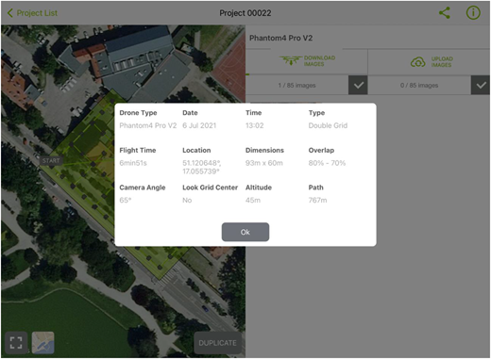Tap Upload Images cloud button
The width and height of the screenshot is (491, 359).
(x=432, y=62)
